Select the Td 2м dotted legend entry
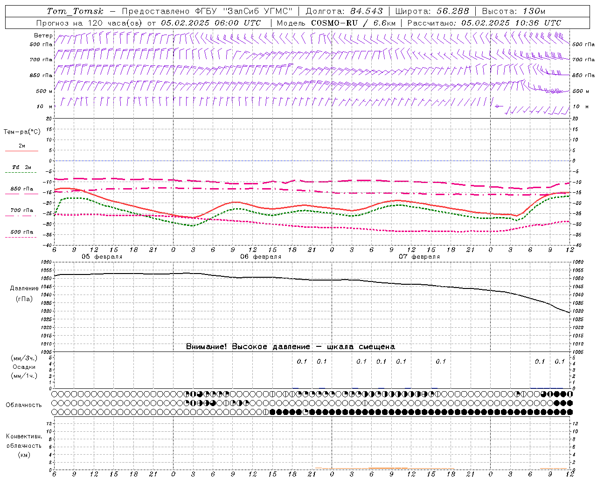 click(21, 169)
